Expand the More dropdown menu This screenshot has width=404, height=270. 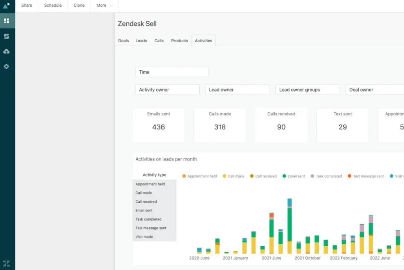click(x=104, y=6)
